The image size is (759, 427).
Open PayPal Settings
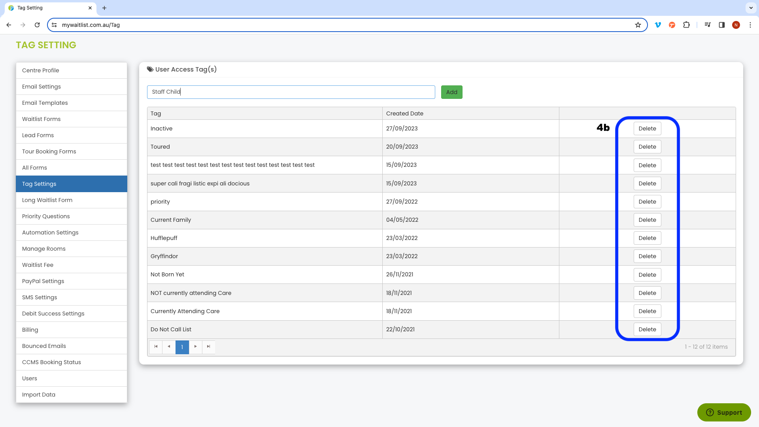coord(72,281)
